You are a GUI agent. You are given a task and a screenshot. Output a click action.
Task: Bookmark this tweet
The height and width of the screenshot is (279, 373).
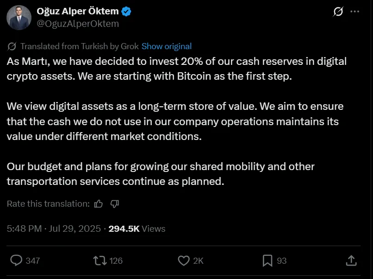point(266,260)
